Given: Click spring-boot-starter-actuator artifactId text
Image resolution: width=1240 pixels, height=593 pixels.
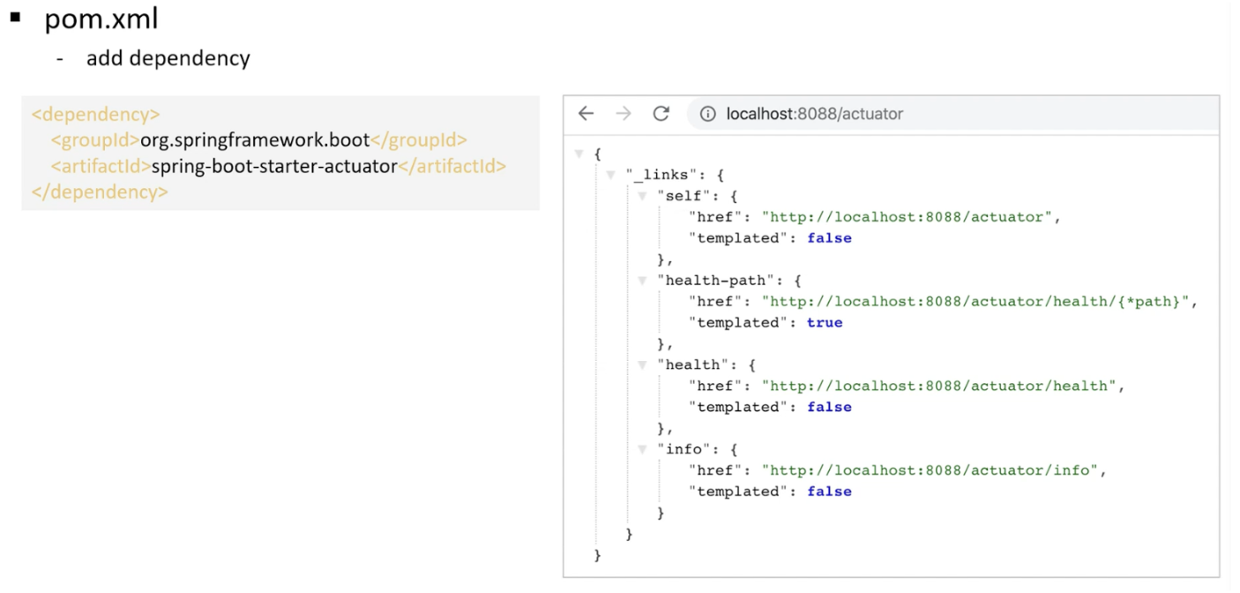Looking at the screenshot, I should click(274, 166).
